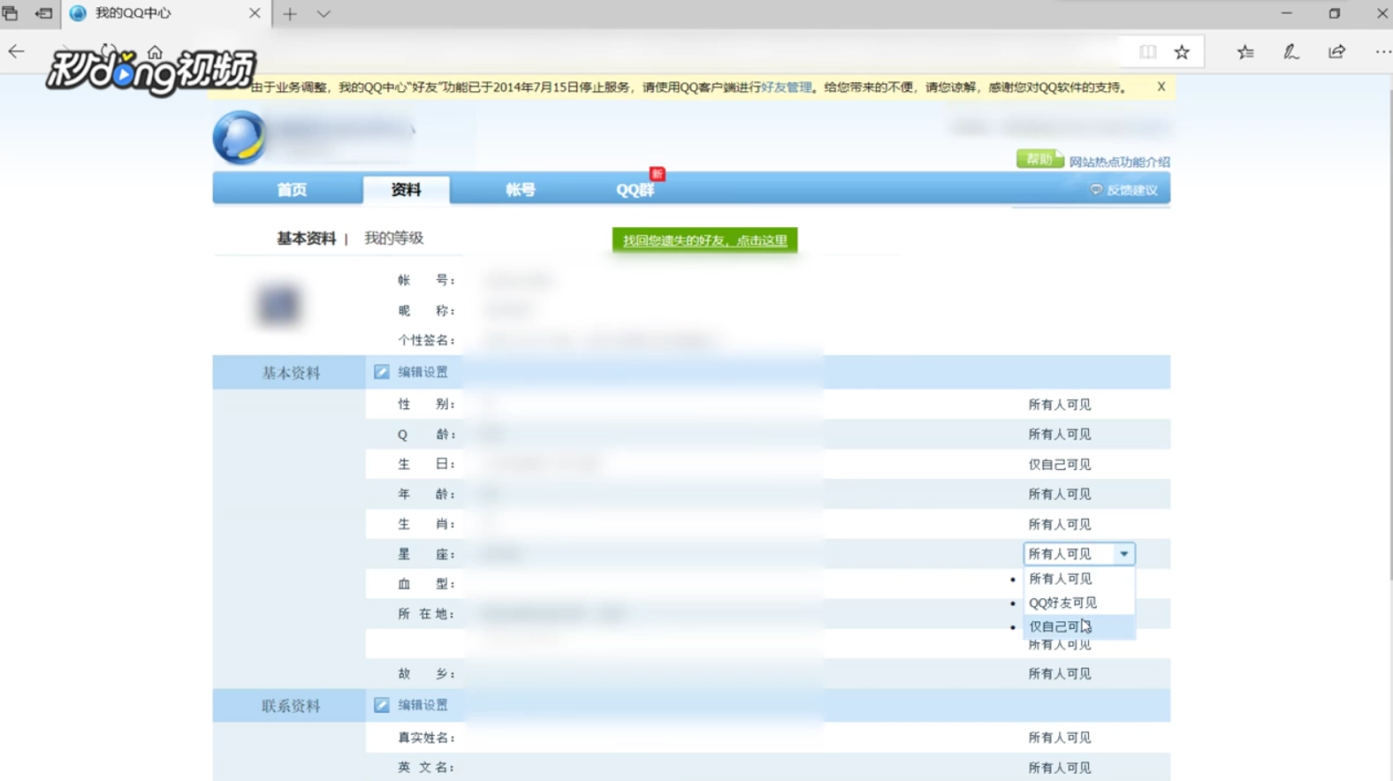Click the 联系资料 section header
This screenshot has width=1393, height=781.
[290, 706]
